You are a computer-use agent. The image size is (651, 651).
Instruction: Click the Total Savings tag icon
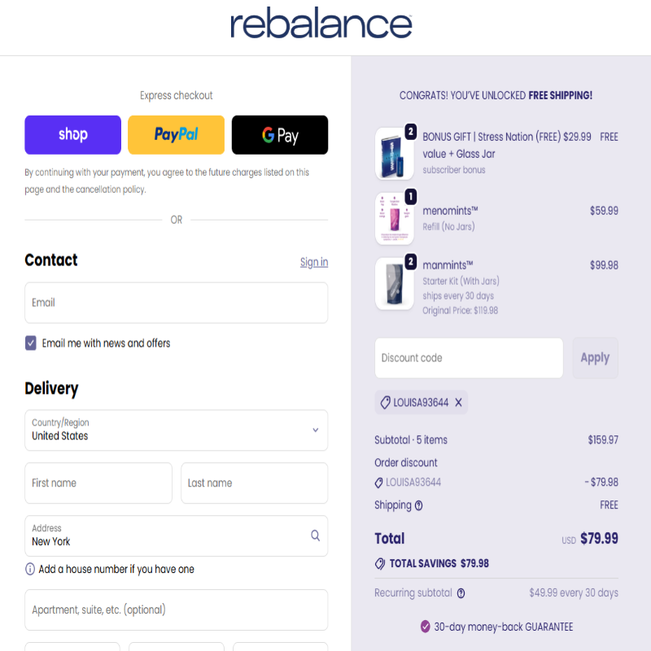pyautogui.click(x=380, y=563)
